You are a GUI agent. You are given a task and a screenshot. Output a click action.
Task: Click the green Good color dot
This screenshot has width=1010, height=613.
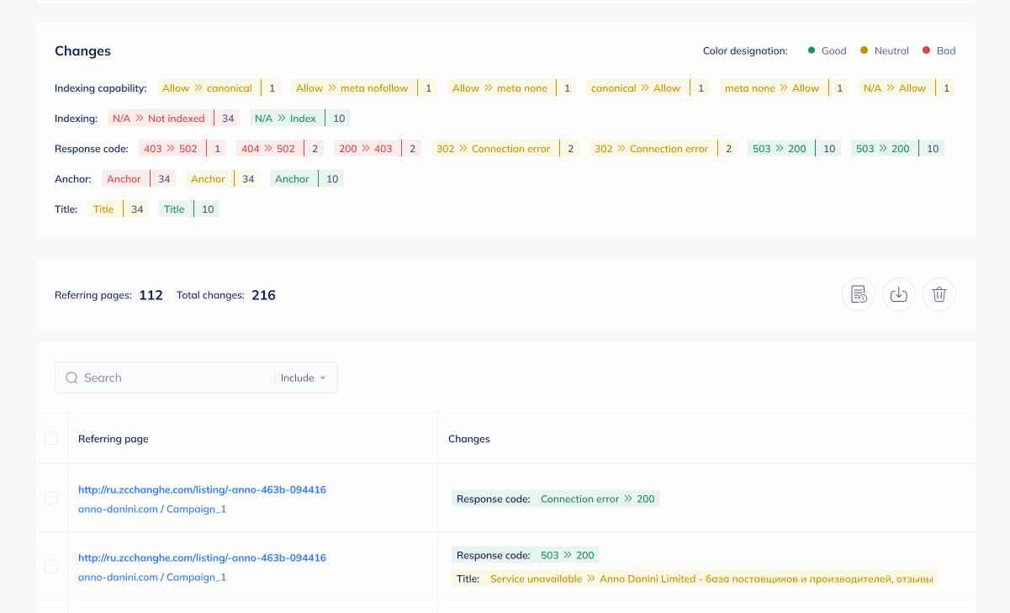click(x=812, y=50)
